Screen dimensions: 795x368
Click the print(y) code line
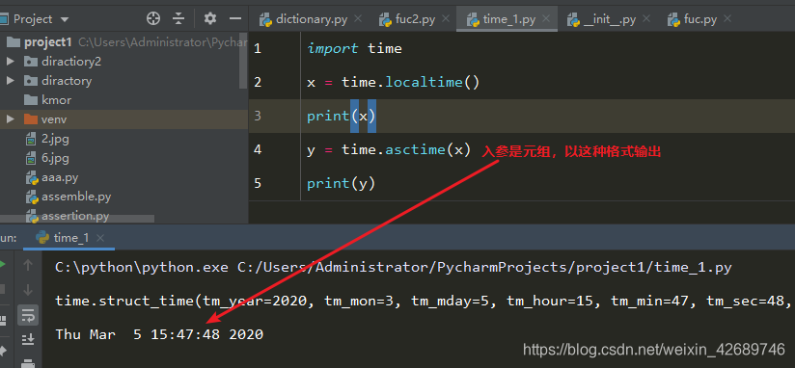pyautogui.click(x=342, y=183)
